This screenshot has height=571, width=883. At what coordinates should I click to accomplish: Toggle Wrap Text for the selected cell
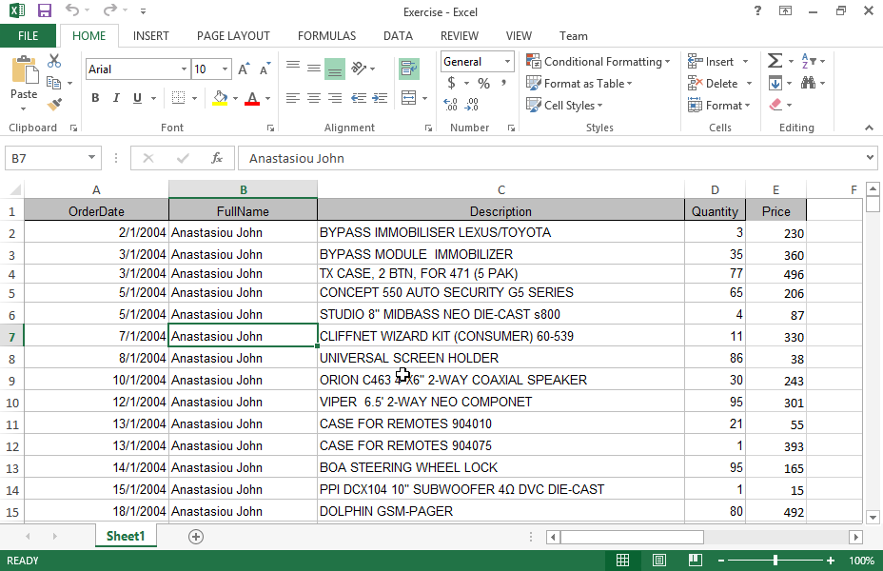(409, 69)
